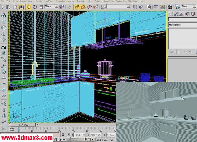Step time slider forward with right arrow
197x142 pixels.
coord(37,125)
